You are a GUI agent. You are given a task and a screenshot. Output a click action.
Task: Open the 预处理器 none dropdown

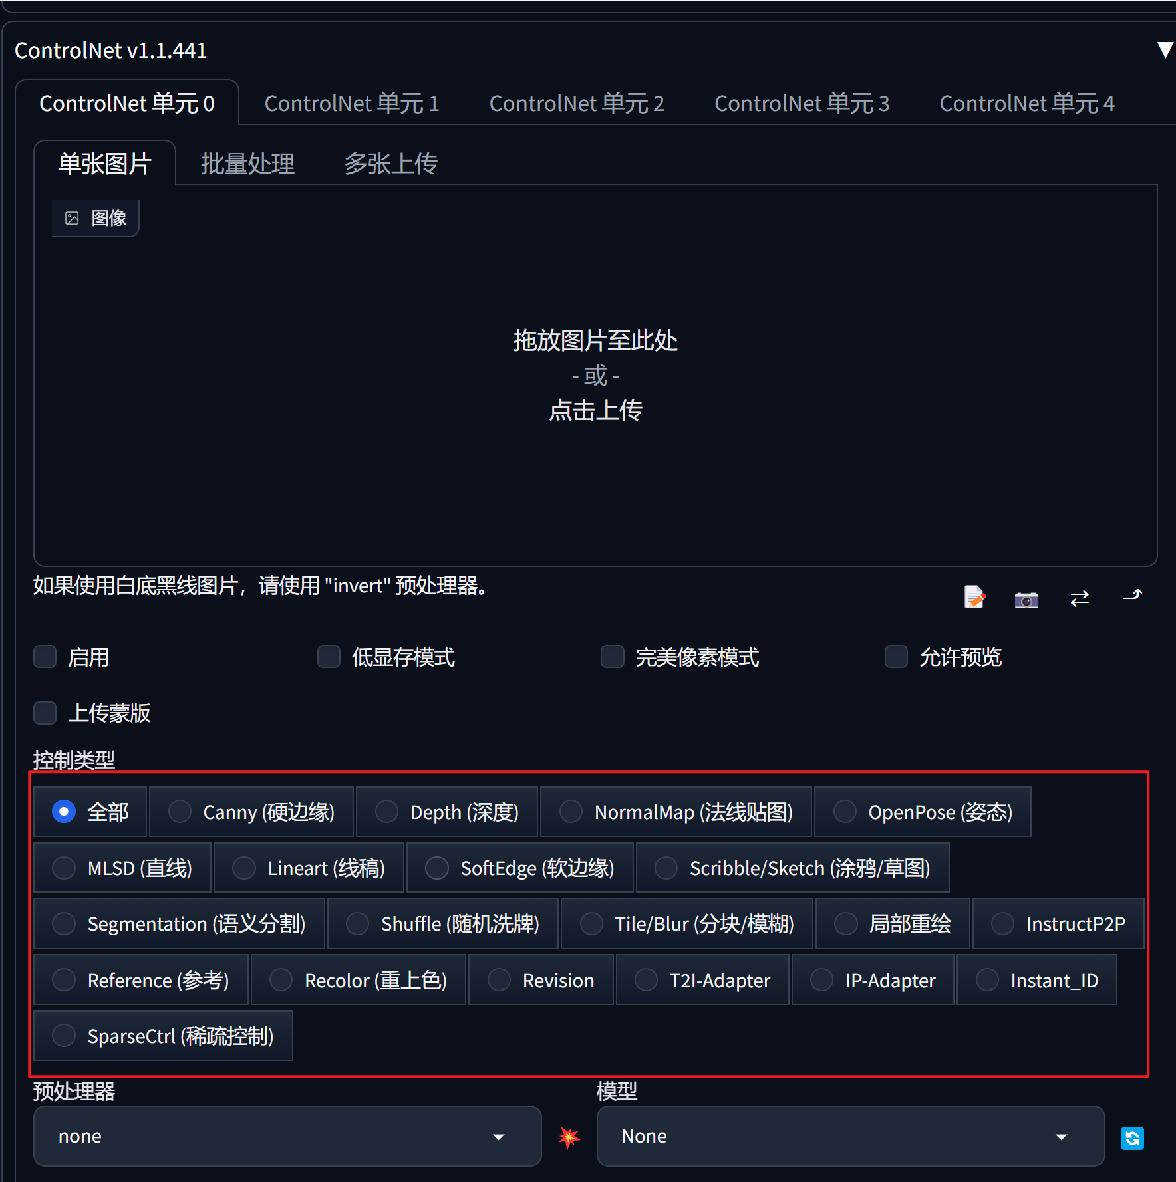(287, 1136)
